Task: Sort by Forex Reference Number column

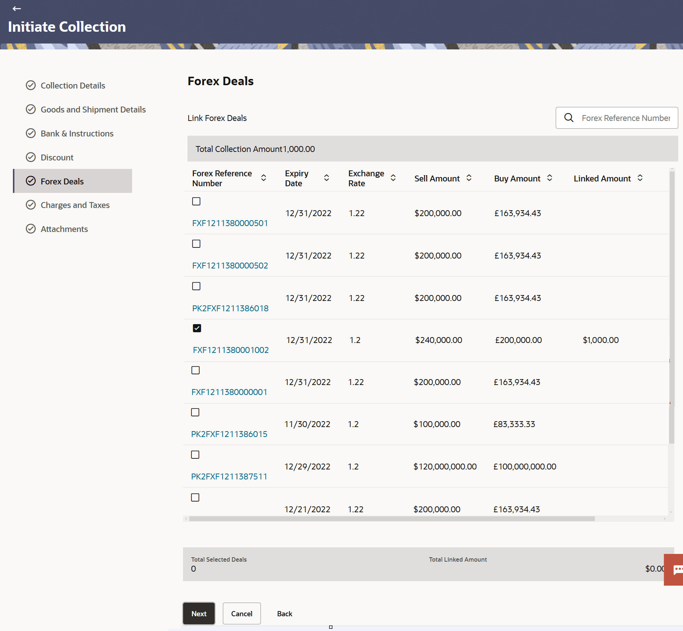Action: point(263,178)
